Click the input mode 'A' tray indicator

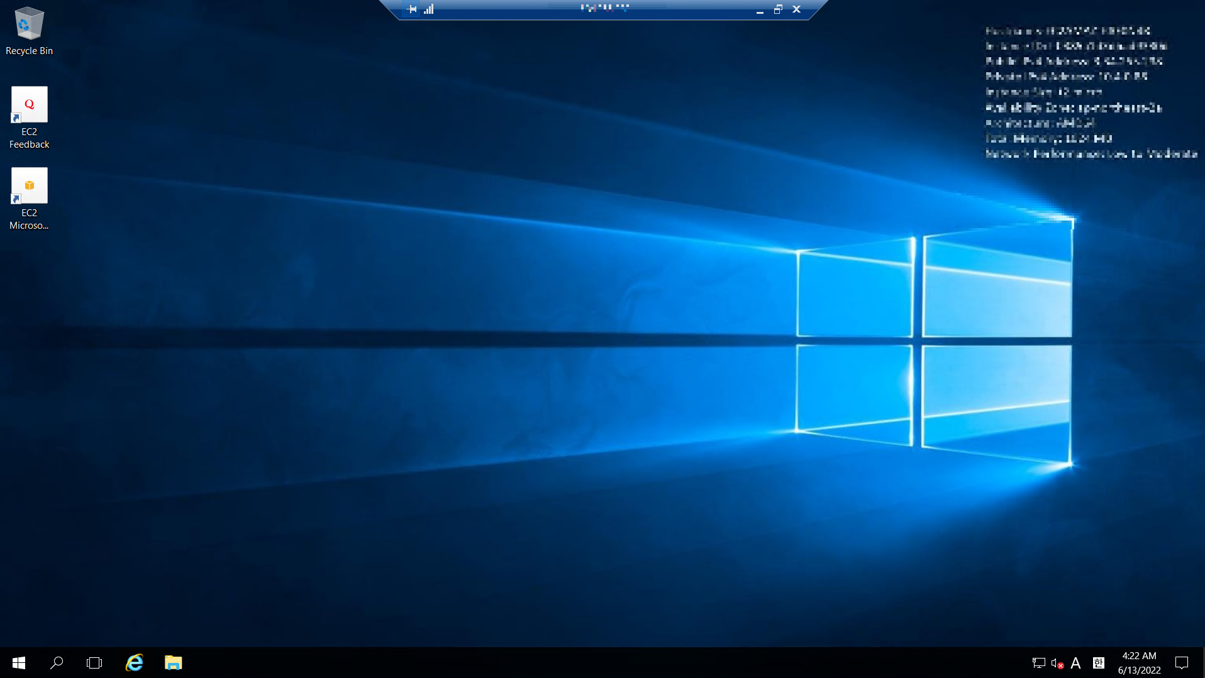point(1076,663)
